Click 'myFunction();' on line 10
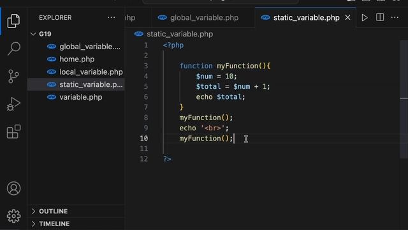The width and height of the screenshot is (408, 230). pyautogui.click(x=206, y=138)
